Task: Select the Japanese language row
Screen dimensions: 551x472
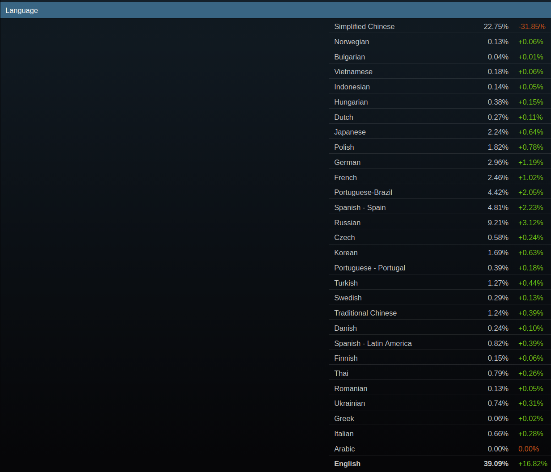Action: tap(440, 132)
